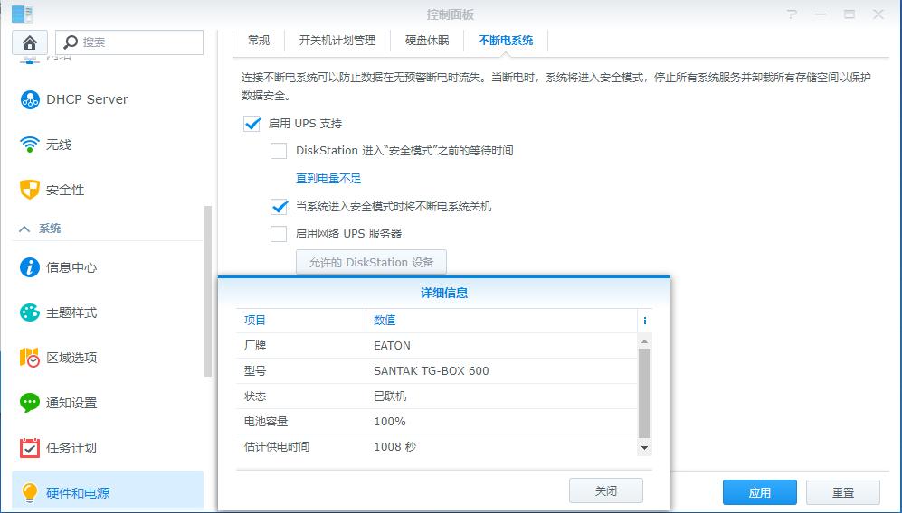Viewport: 902px width, 513px height.
Task: Open the 硬盘休眠 tab
Action: point(427,41)
